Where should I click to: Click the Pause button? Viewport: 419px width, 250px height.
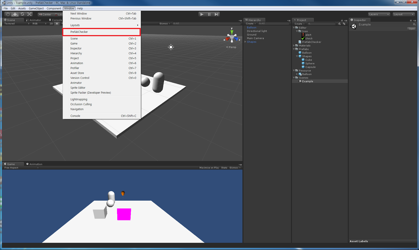209,14
